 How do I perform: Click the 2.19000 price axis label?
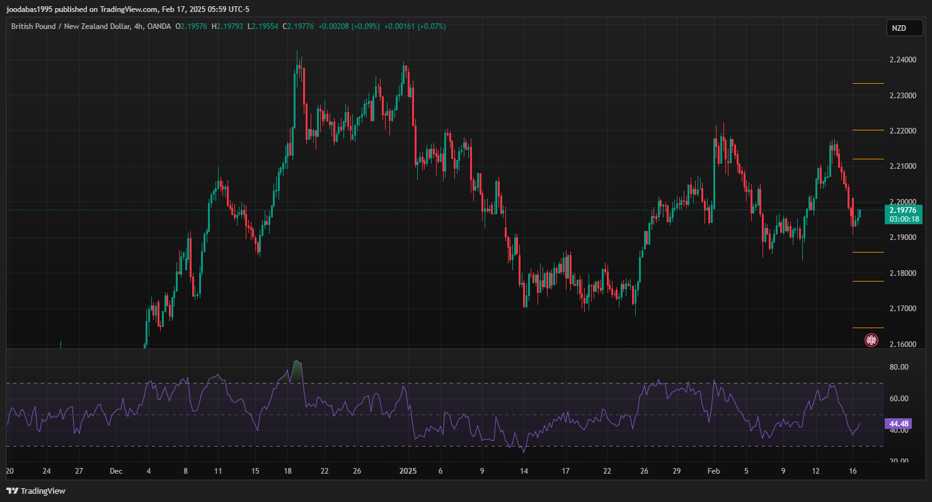(902, 237)
